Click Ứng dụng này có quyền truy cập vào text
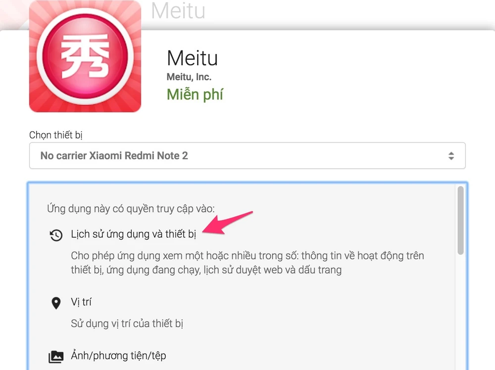Image resolution: width=495 pixels, height=370 pixels. (131, 209)
